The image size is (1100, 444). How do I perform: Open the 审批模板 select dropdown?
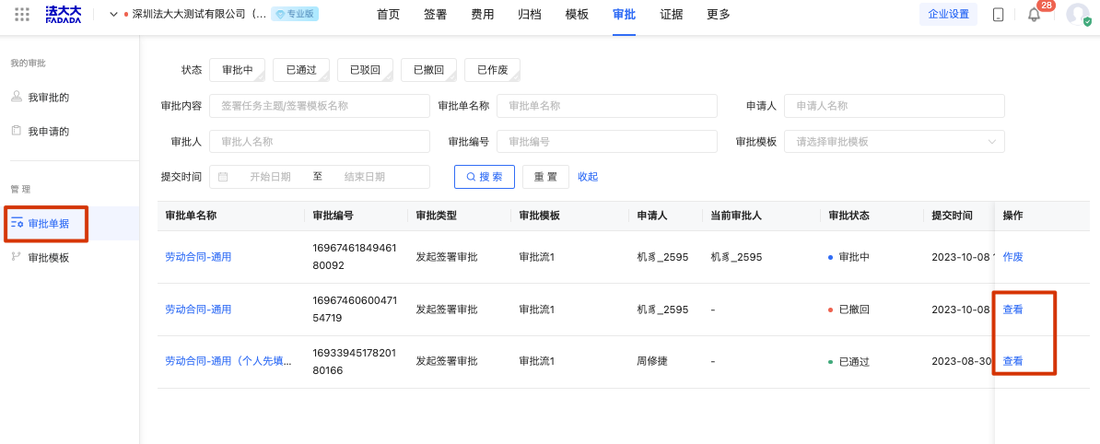pyautogui.click(x=895, y=141)
